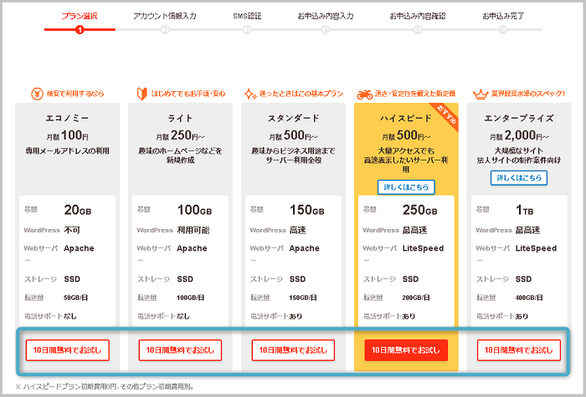Click LiteSpeed web server on ハイスピード card
The width and height of the screenshot is (586, 397).
pos(423,248)
